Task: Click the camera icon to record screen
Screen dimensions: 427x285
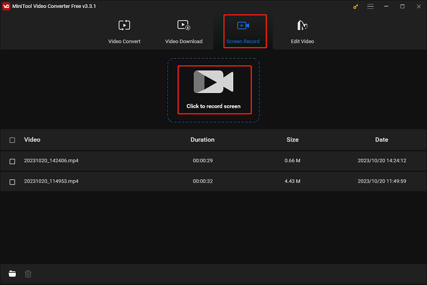Action: click(213, 82)
